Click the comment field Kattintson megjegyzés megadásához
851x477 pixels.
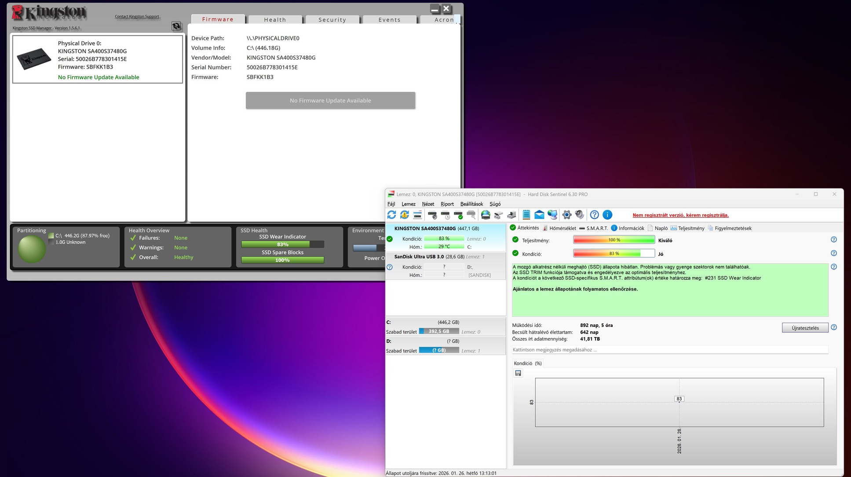point(668,350)
